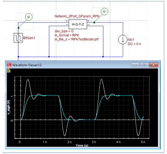Select the in_format = RPK parameter
Image resolution: width=167 pixels, height=154 pixels.
tap(67, 35)
